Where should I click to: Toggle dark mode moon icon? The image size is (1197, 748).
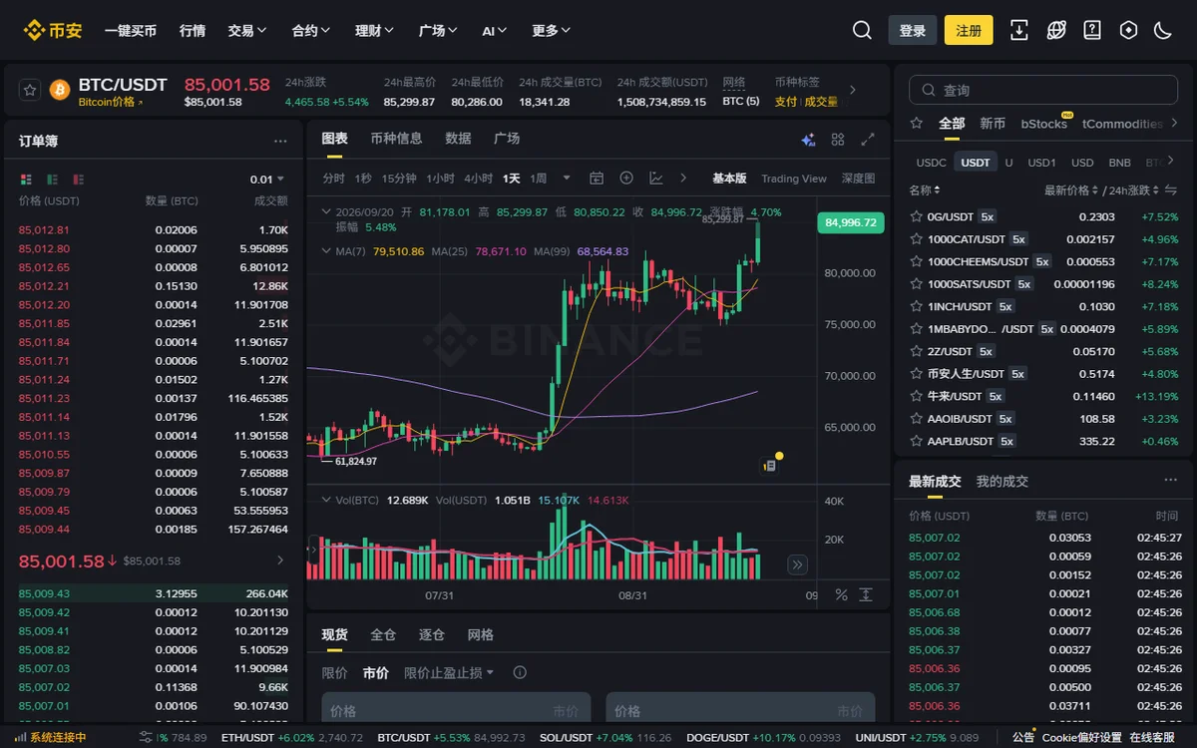(1163, 30)
